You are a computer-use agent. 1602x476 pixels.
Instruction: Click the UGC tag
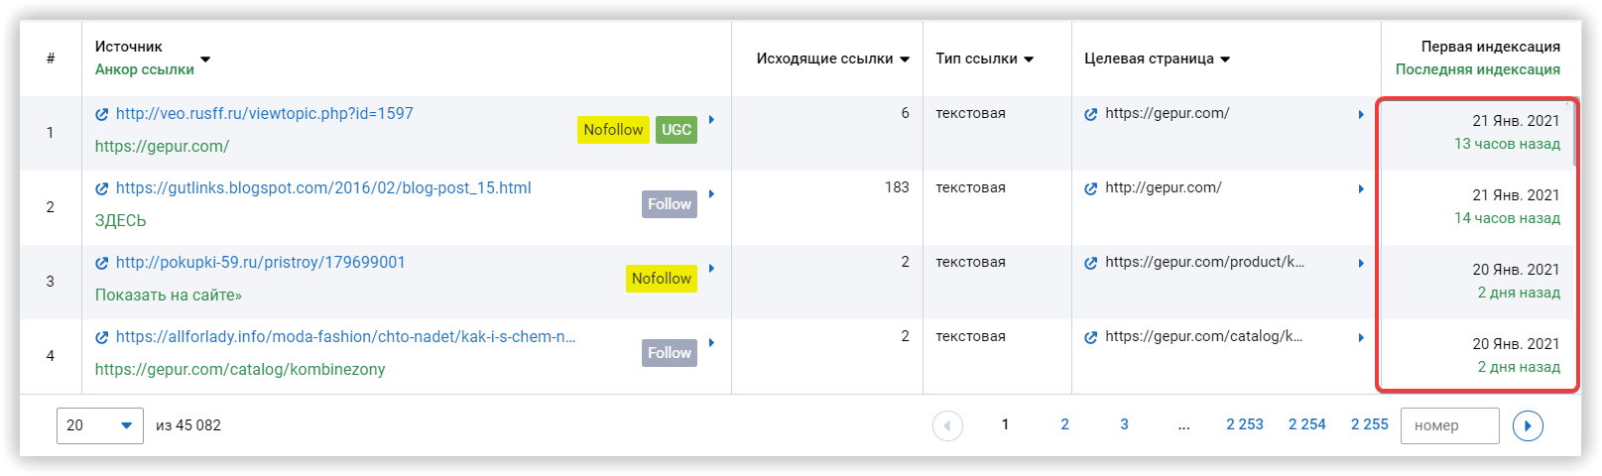[x=677, y=130]
